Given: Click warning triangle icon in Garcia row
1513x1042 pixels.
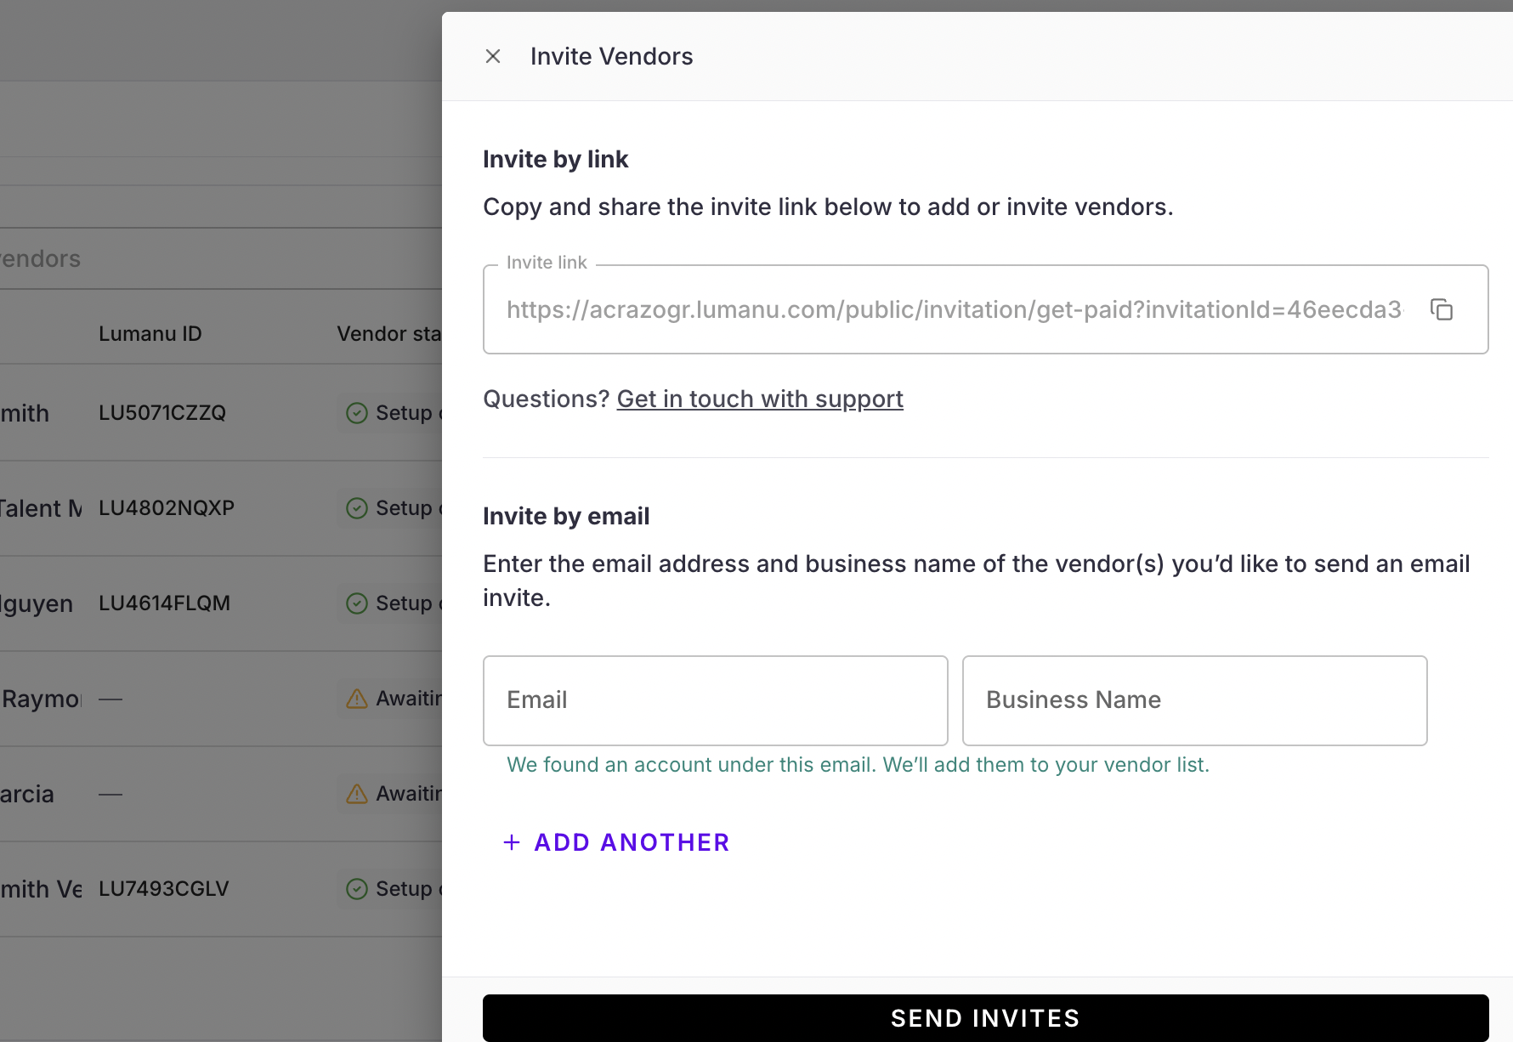Looking at the screenshot, I should click(x=357, y=794).
